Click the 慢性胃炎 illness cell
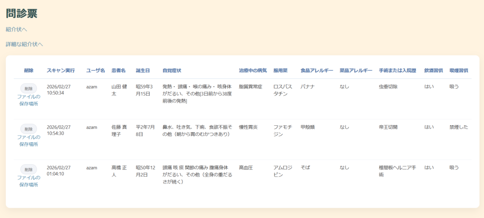The height and width of the screenshot is (218, 484). tap(249, 127)
